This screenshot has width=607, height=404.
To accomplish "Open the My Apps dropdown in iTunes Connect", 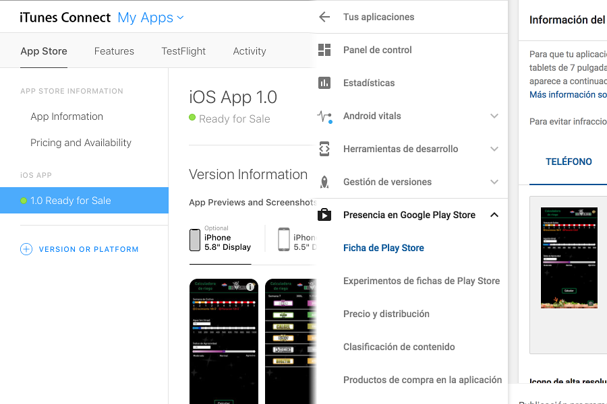I will pyautogui.click(x=150, y=18).
